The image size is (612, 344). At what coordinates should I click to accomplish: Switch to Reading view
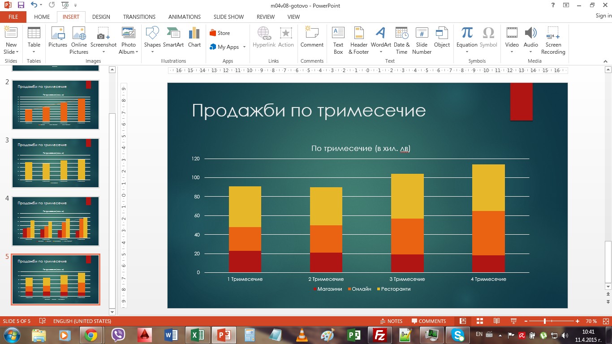click(496, 321)
